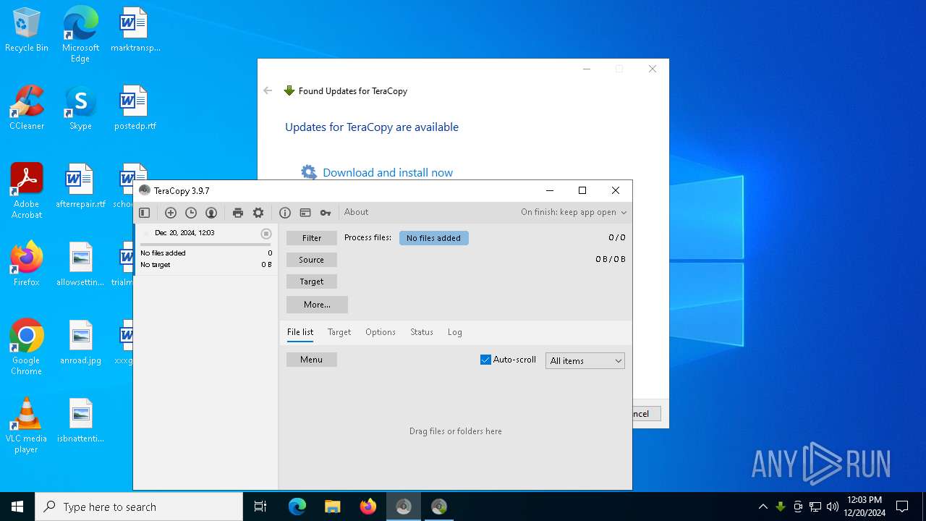Select the afterrepair.rtf file icon

80,187
